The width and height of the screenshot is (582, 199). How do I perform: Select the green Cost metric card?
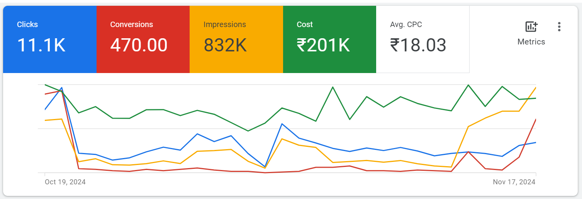[x=329, y=39]
